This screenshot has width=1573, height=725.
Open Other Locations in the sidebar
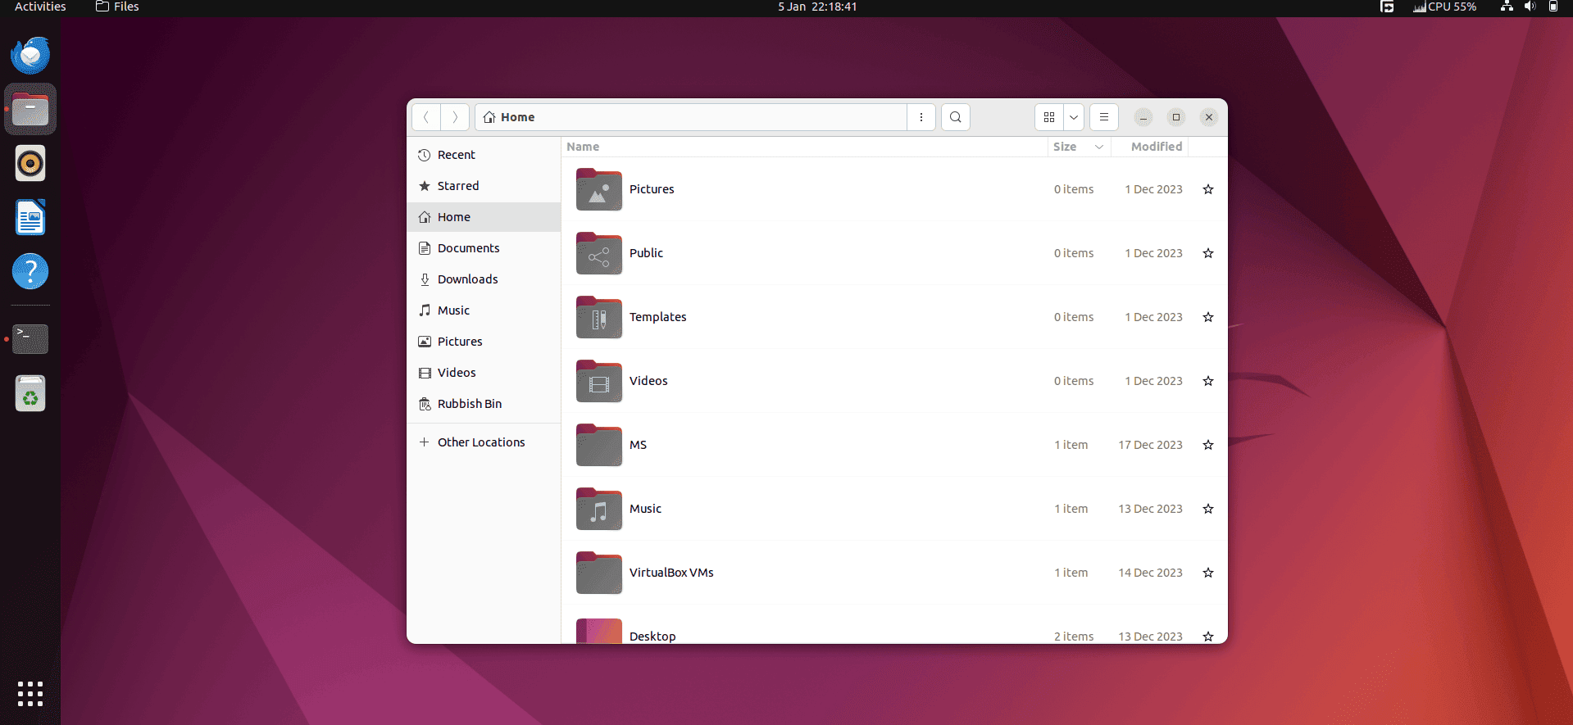click(484, 442)
